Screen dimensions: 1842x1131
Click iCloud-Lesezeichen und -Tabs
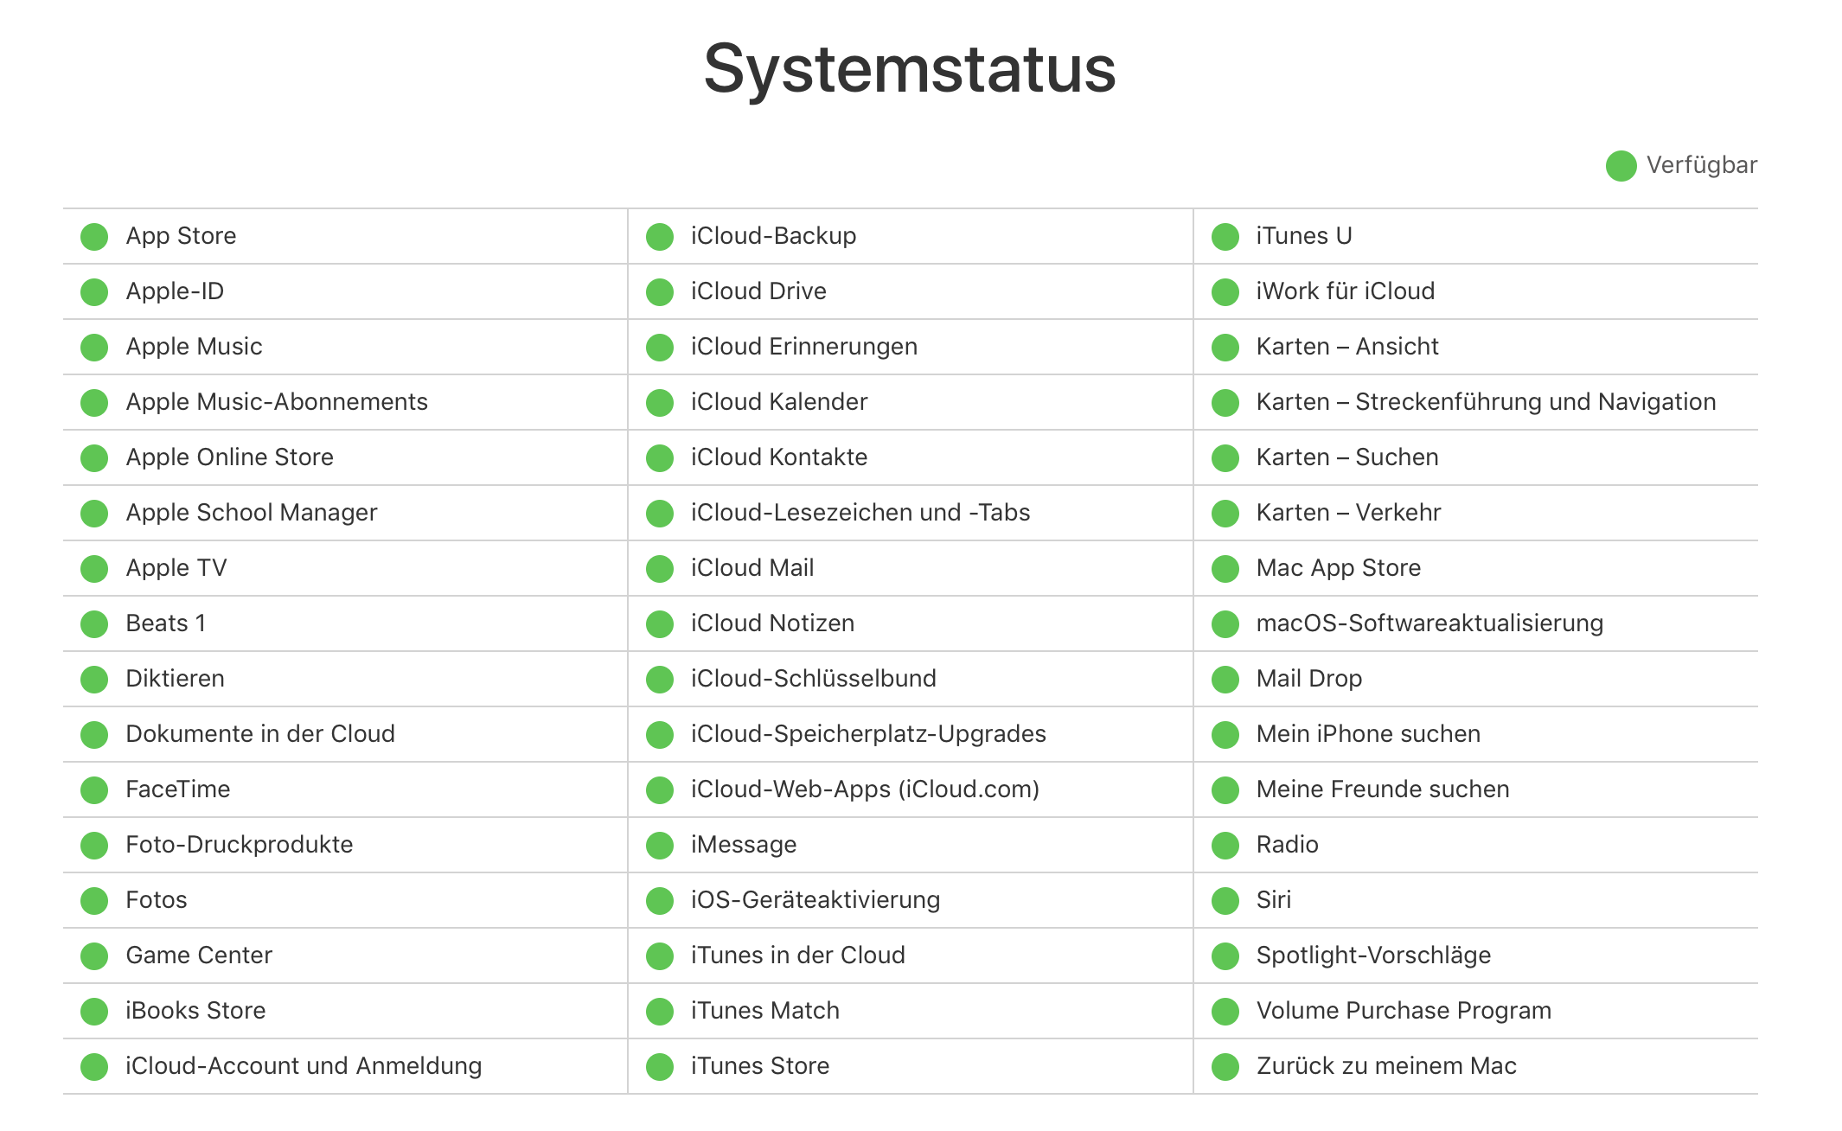pos(860,513)
